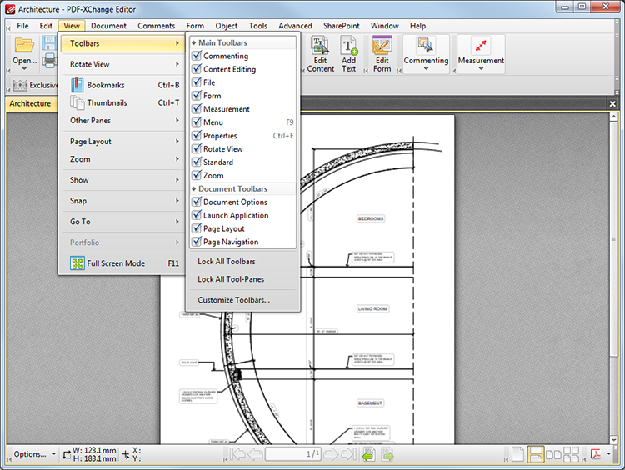Click the green previous view icon
The height and width of the screenshot is (470, 625).
[x=368, y=453]
